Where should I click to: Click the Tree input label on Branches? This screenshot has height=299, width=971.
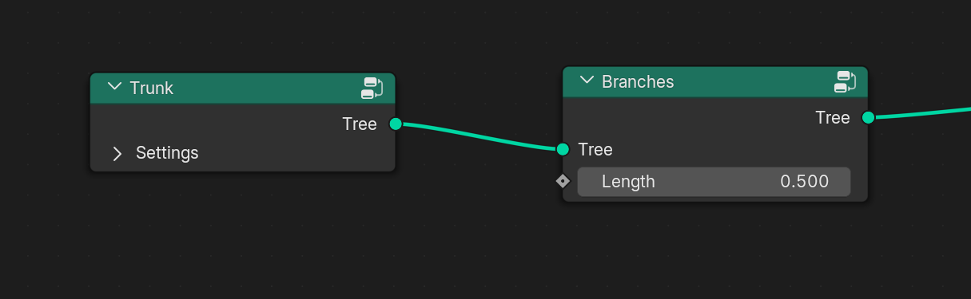(x=595, y=149)
